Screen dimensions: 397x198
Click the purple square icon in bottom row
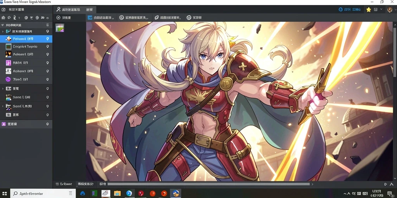(x=4, y=124)
